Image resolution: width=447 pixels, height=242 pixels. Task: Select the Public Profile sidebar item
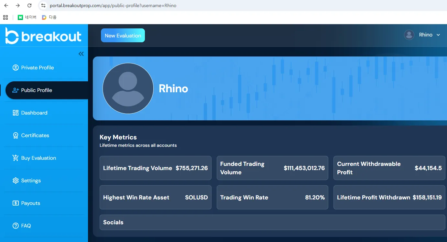tap(36, 90)
